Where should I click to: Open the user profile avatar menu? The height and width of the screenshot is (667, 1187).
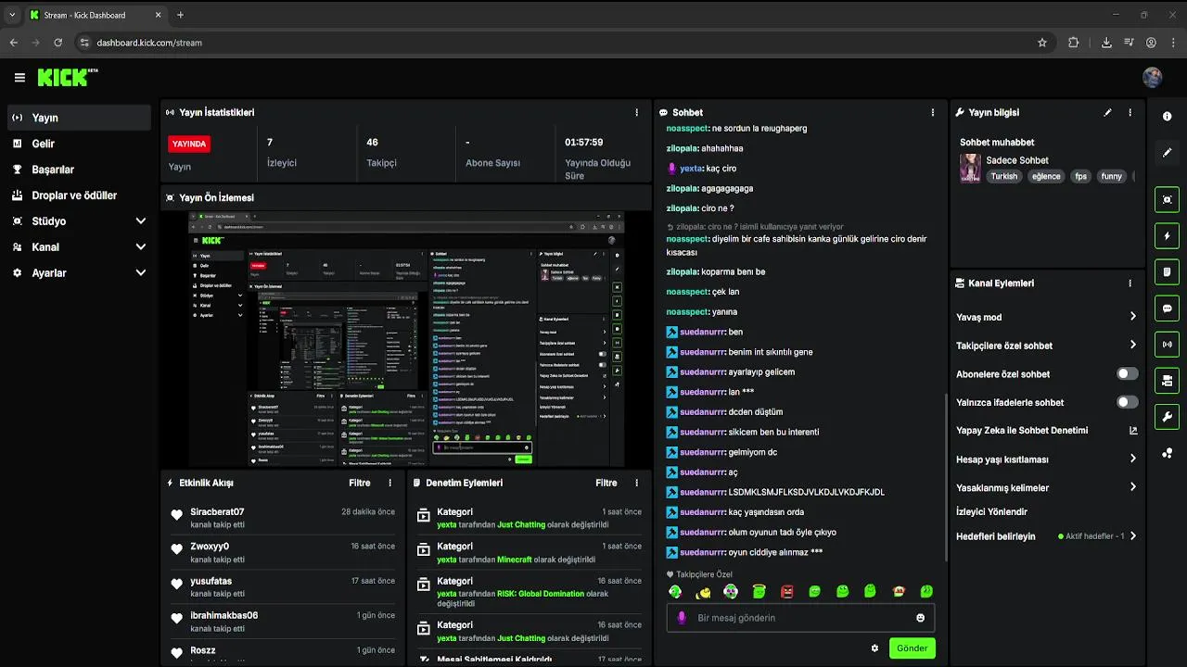[1153, 78]
